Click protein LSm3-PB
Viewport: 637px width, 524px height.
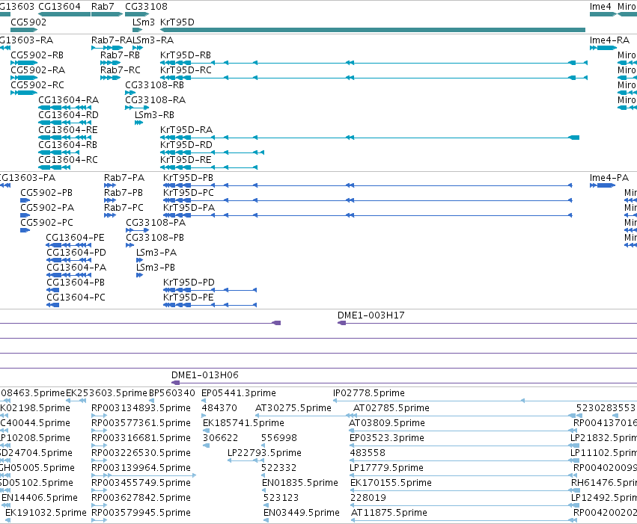(156, 268)
